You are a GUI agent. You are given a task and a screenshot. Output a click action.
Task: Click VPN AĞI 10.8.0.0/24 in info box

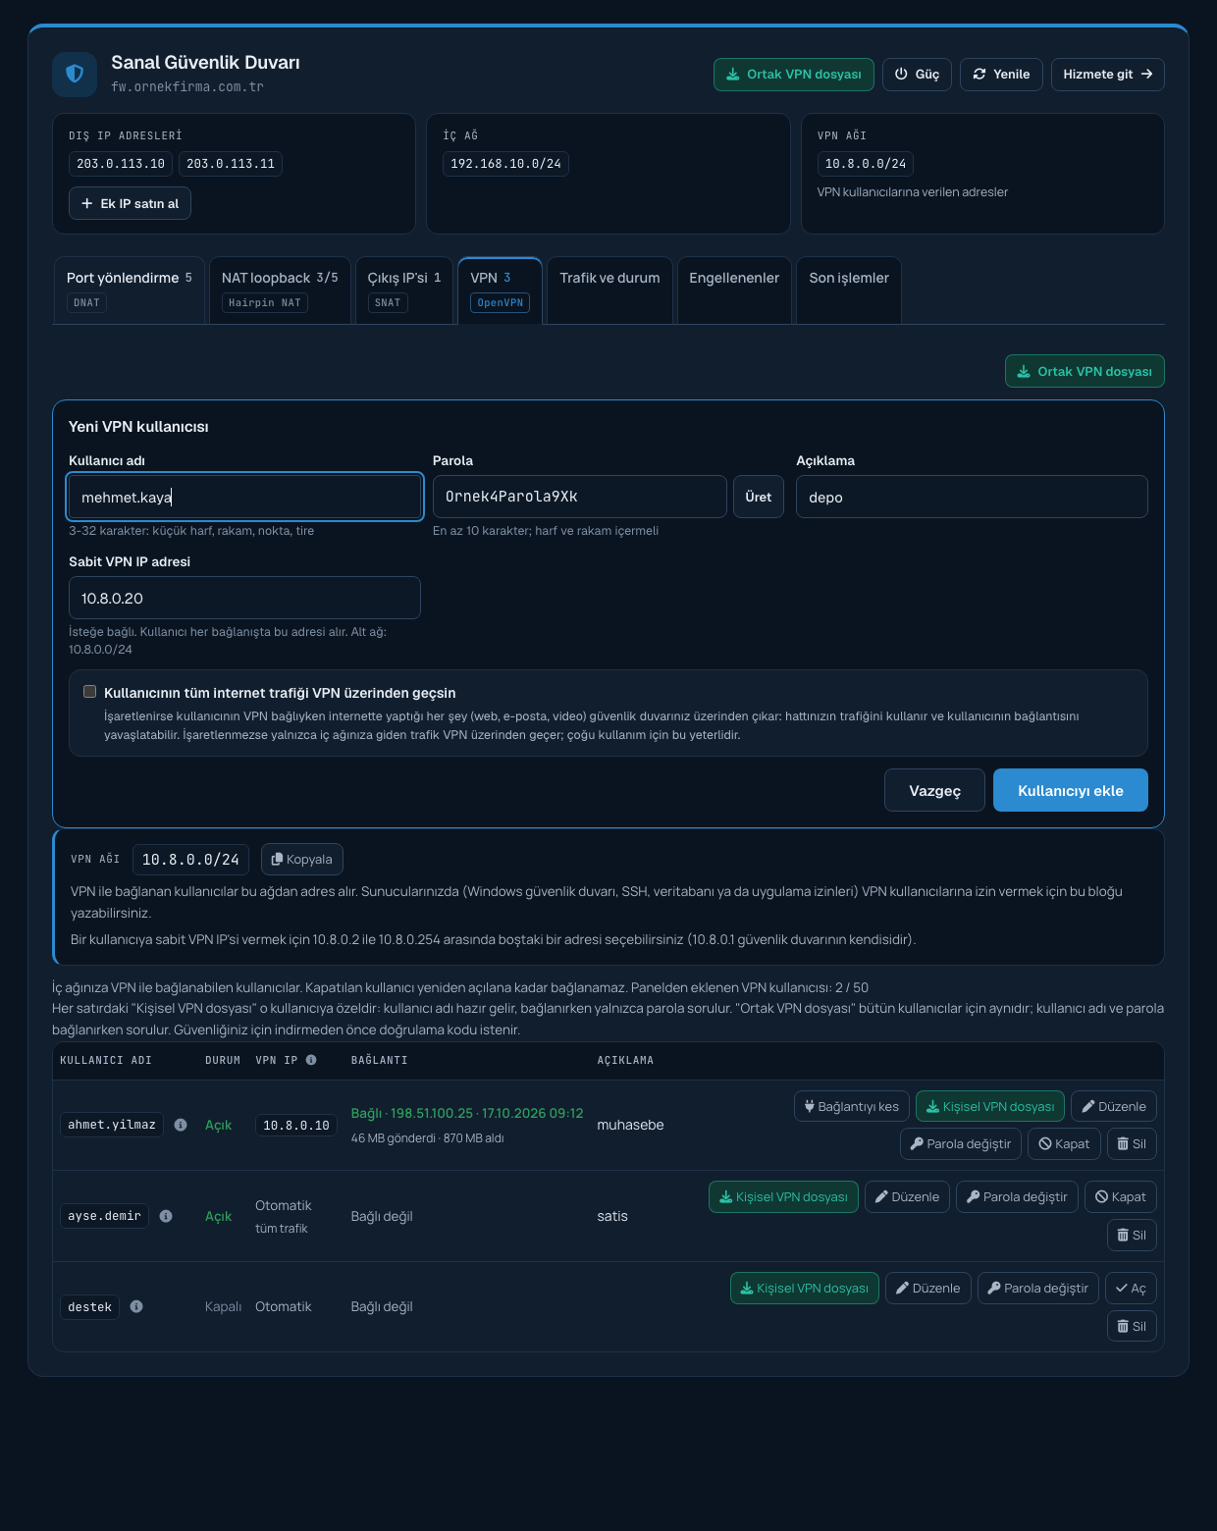(x=190, y=860)
